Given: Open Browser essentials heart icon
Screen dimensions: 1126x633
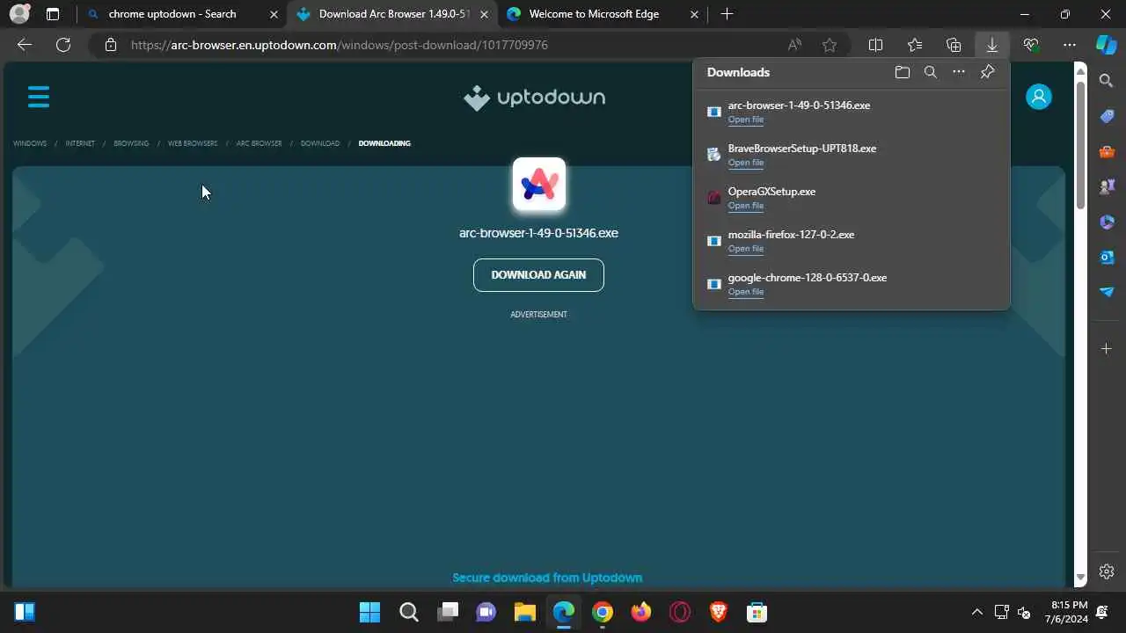Looking at the screenshot, I should (1031, 45).
